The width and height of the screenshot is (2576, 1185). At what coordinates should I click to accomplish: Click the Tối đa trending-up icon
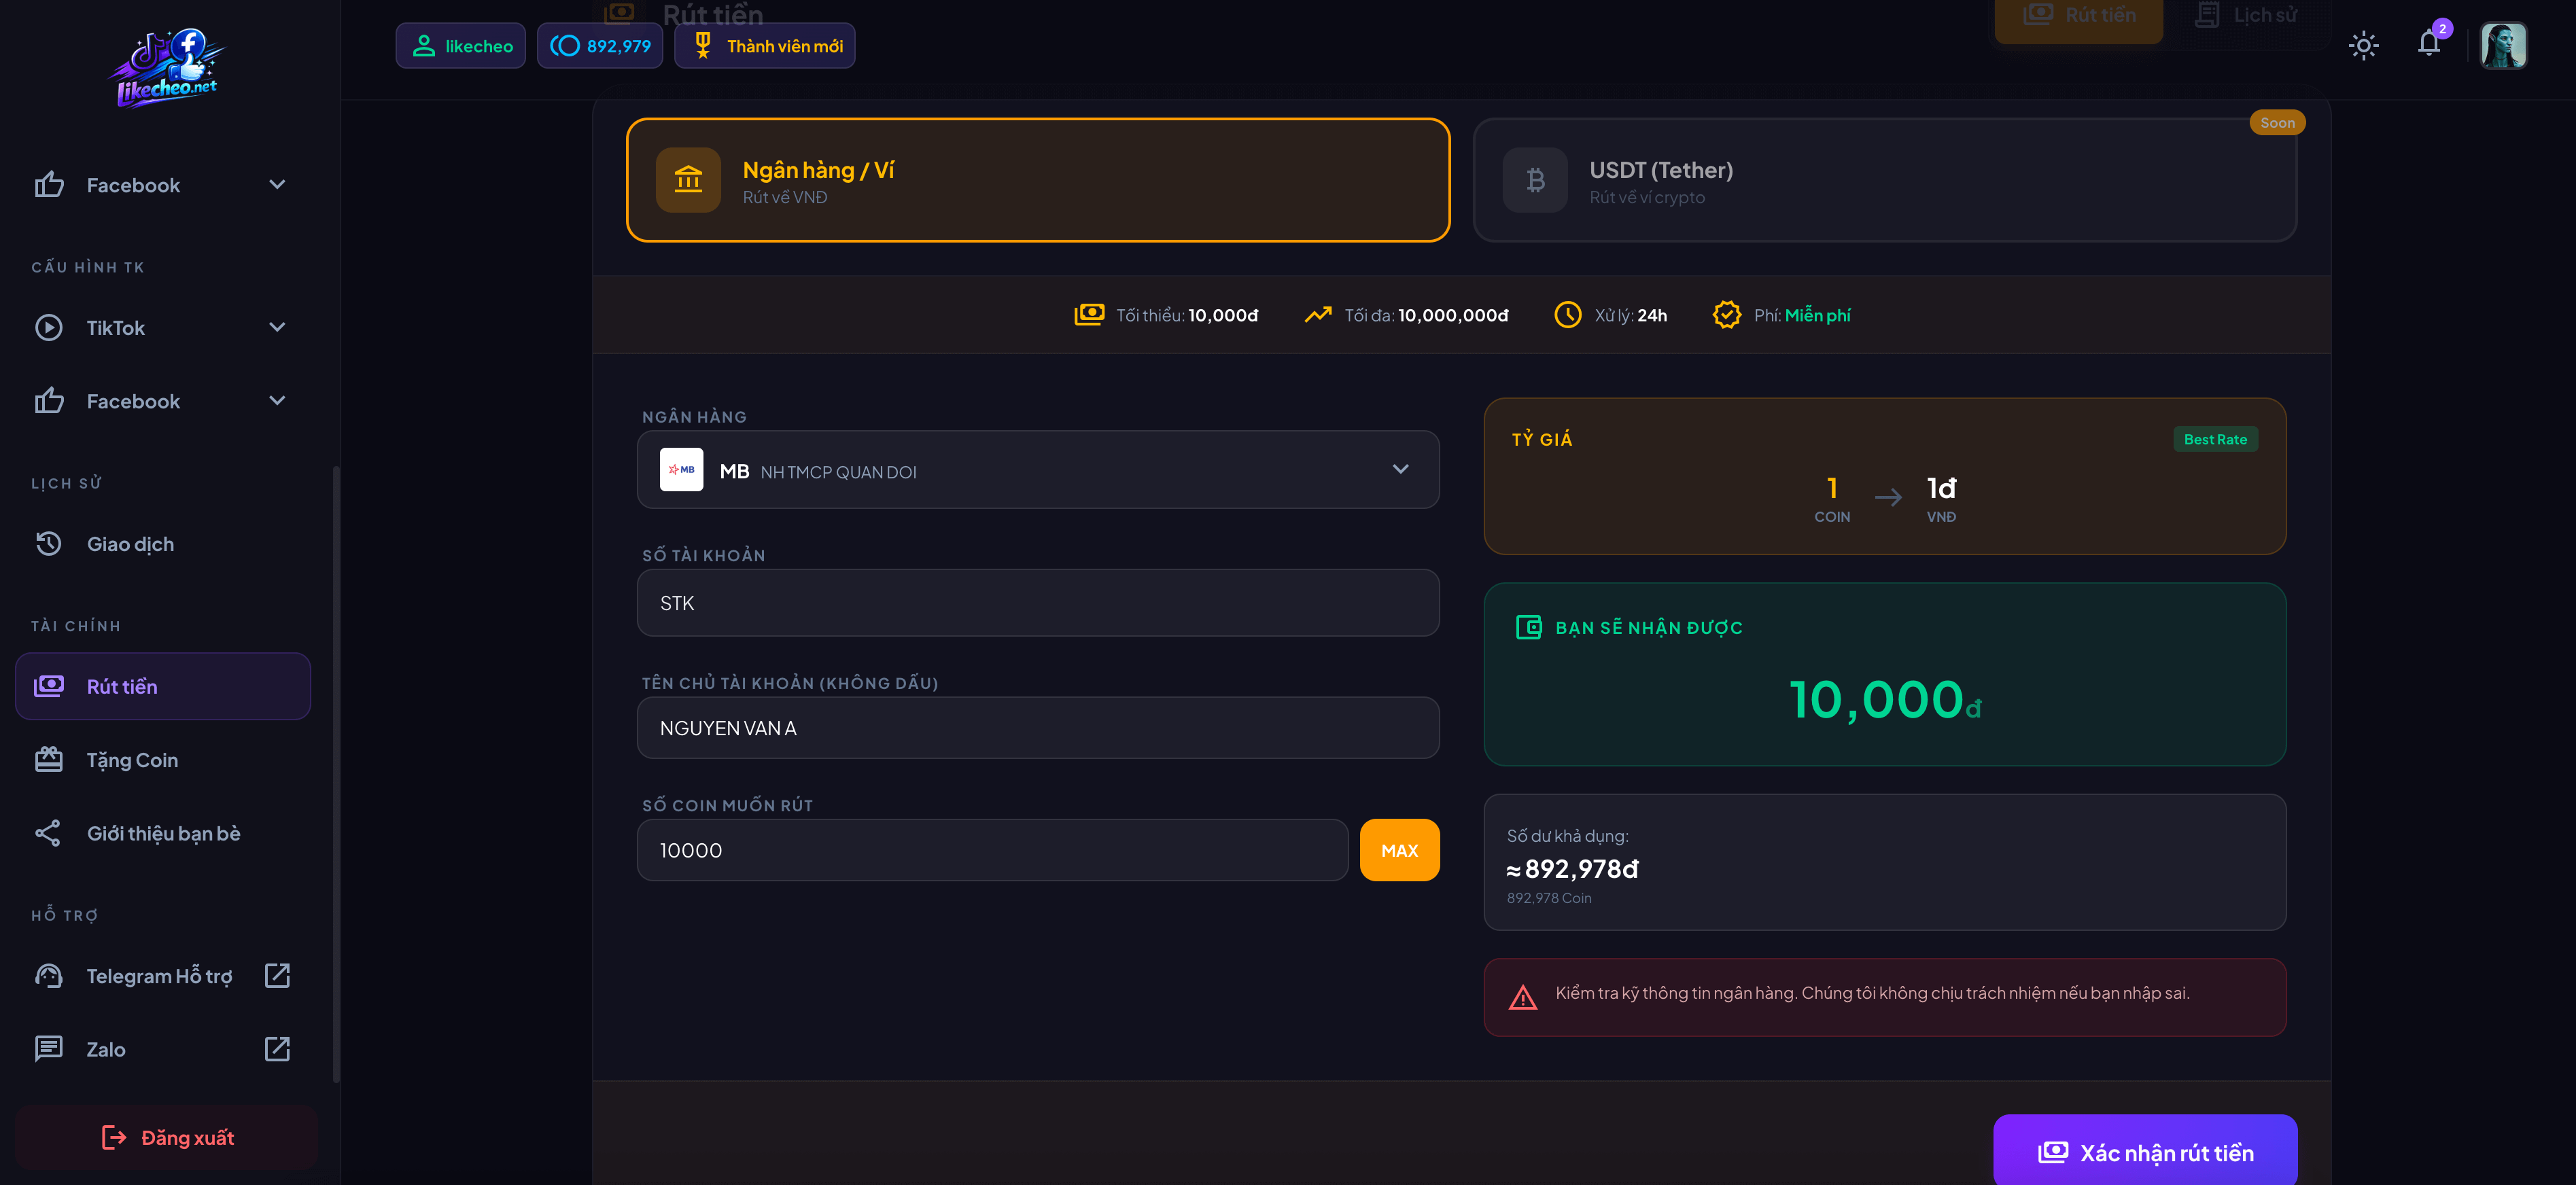[1318, 315]
